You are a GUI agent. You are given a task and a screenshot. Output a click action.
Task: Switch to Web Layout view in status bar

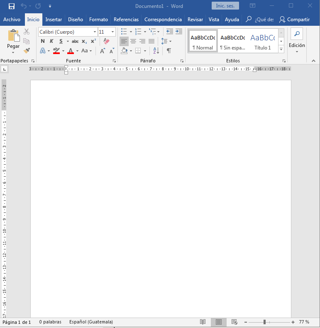click(x=235, y=322)
